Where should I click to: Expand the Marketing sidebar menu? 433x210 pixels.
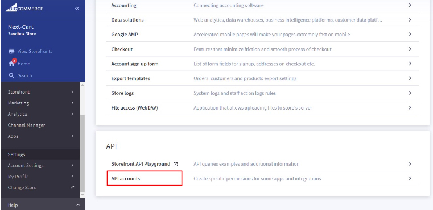[40, 103]
